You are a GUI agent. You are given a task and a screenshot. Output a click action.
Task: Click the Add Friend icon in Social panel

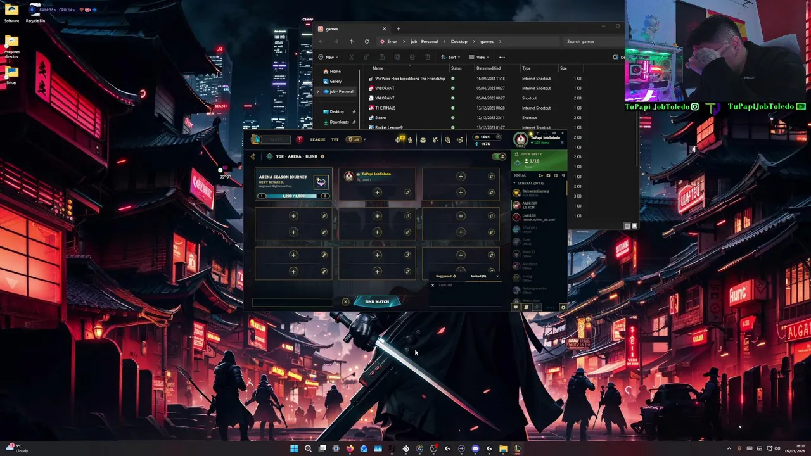click(540, 175)
